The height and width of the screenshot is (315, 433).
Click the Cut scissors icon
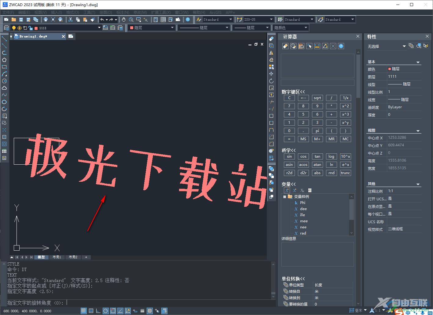click(x=71, y=20)
